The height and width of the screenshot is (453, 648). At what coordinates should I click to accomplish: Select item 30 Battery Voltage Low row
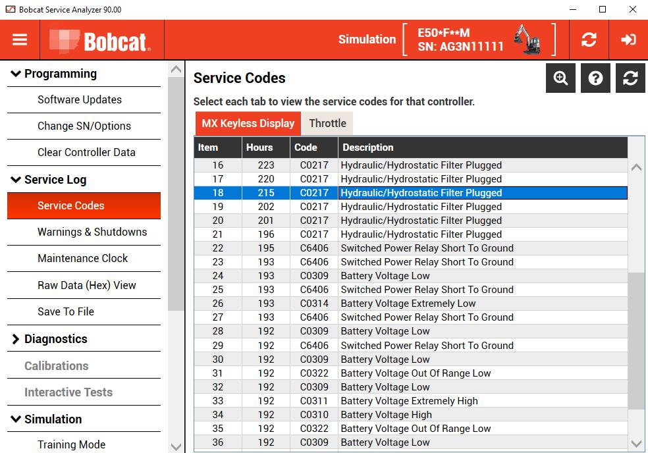click(411, 360)
